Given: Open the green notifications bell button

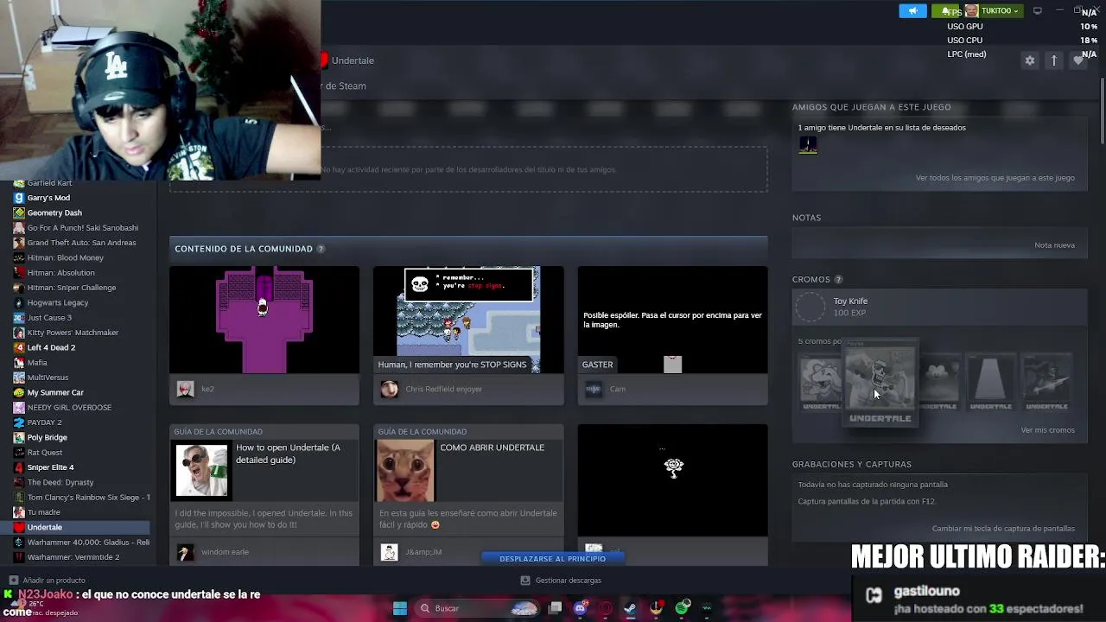Looking at the screenshot, I should coord(945,11).
